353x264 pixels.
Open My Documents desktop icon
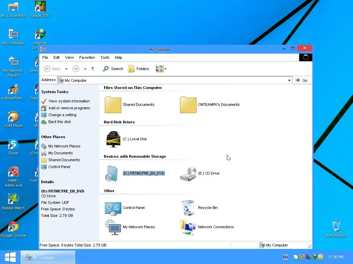(13, 10)
